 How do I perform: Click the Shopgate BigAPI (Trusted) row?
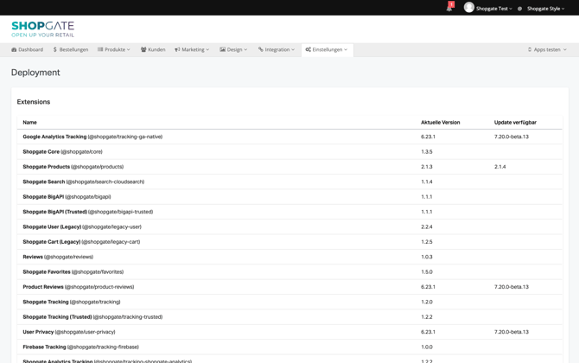289,212
